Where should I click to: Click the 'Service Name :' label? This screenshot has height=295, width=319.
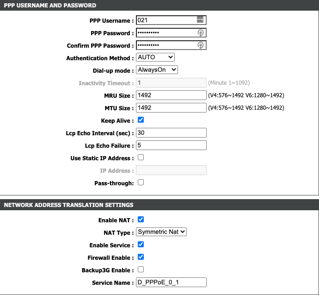[113, 282]
